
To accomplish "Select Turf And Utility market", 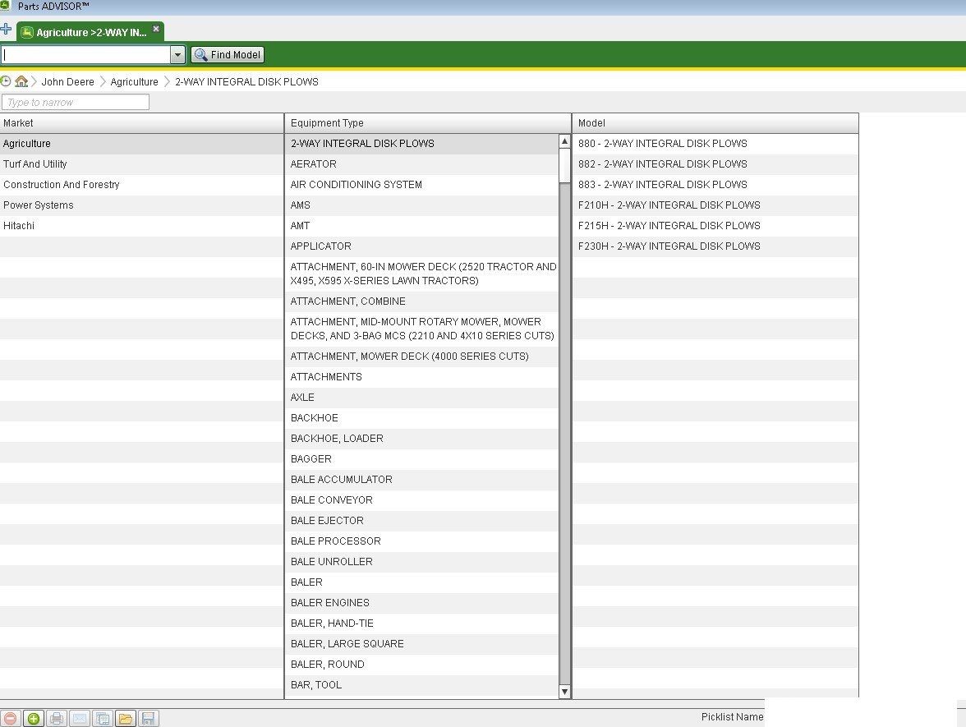I will point(35,164).
